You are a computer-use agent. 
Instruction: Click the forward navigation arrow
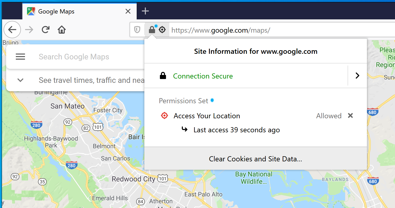click(29, 30)
